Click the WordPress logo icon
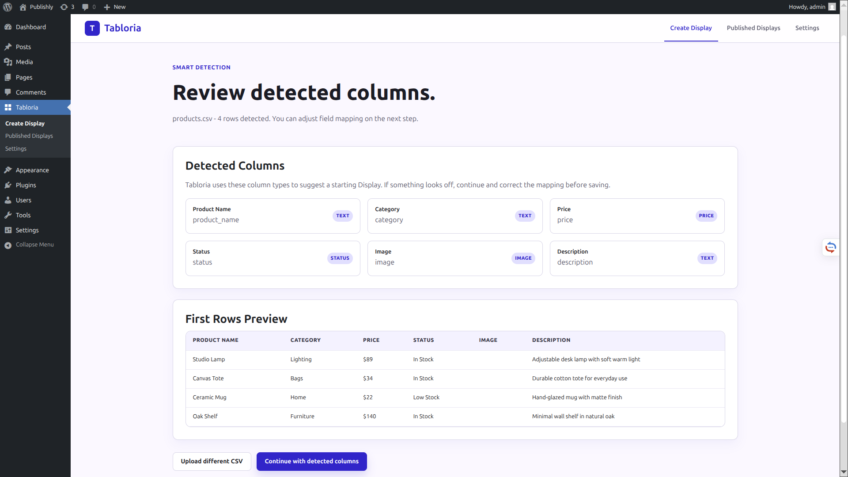Screen dimensions: 848x477 (x=8, y=7)
